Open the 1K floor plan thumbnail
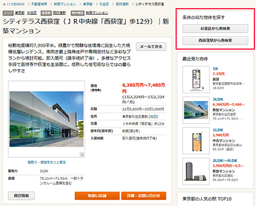 [x=196, y=80]
